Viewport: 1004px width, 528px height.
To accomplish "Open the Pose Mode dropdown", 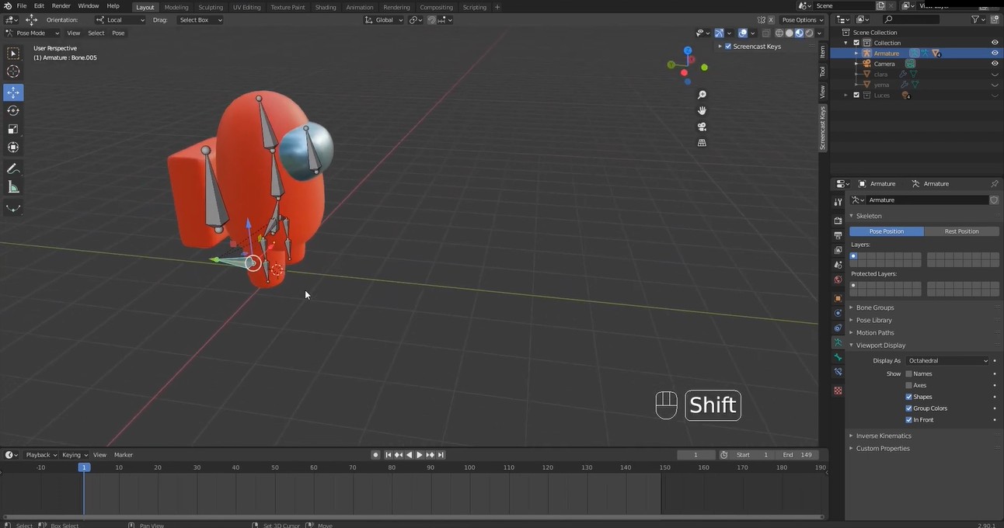I will pos(33,33).
